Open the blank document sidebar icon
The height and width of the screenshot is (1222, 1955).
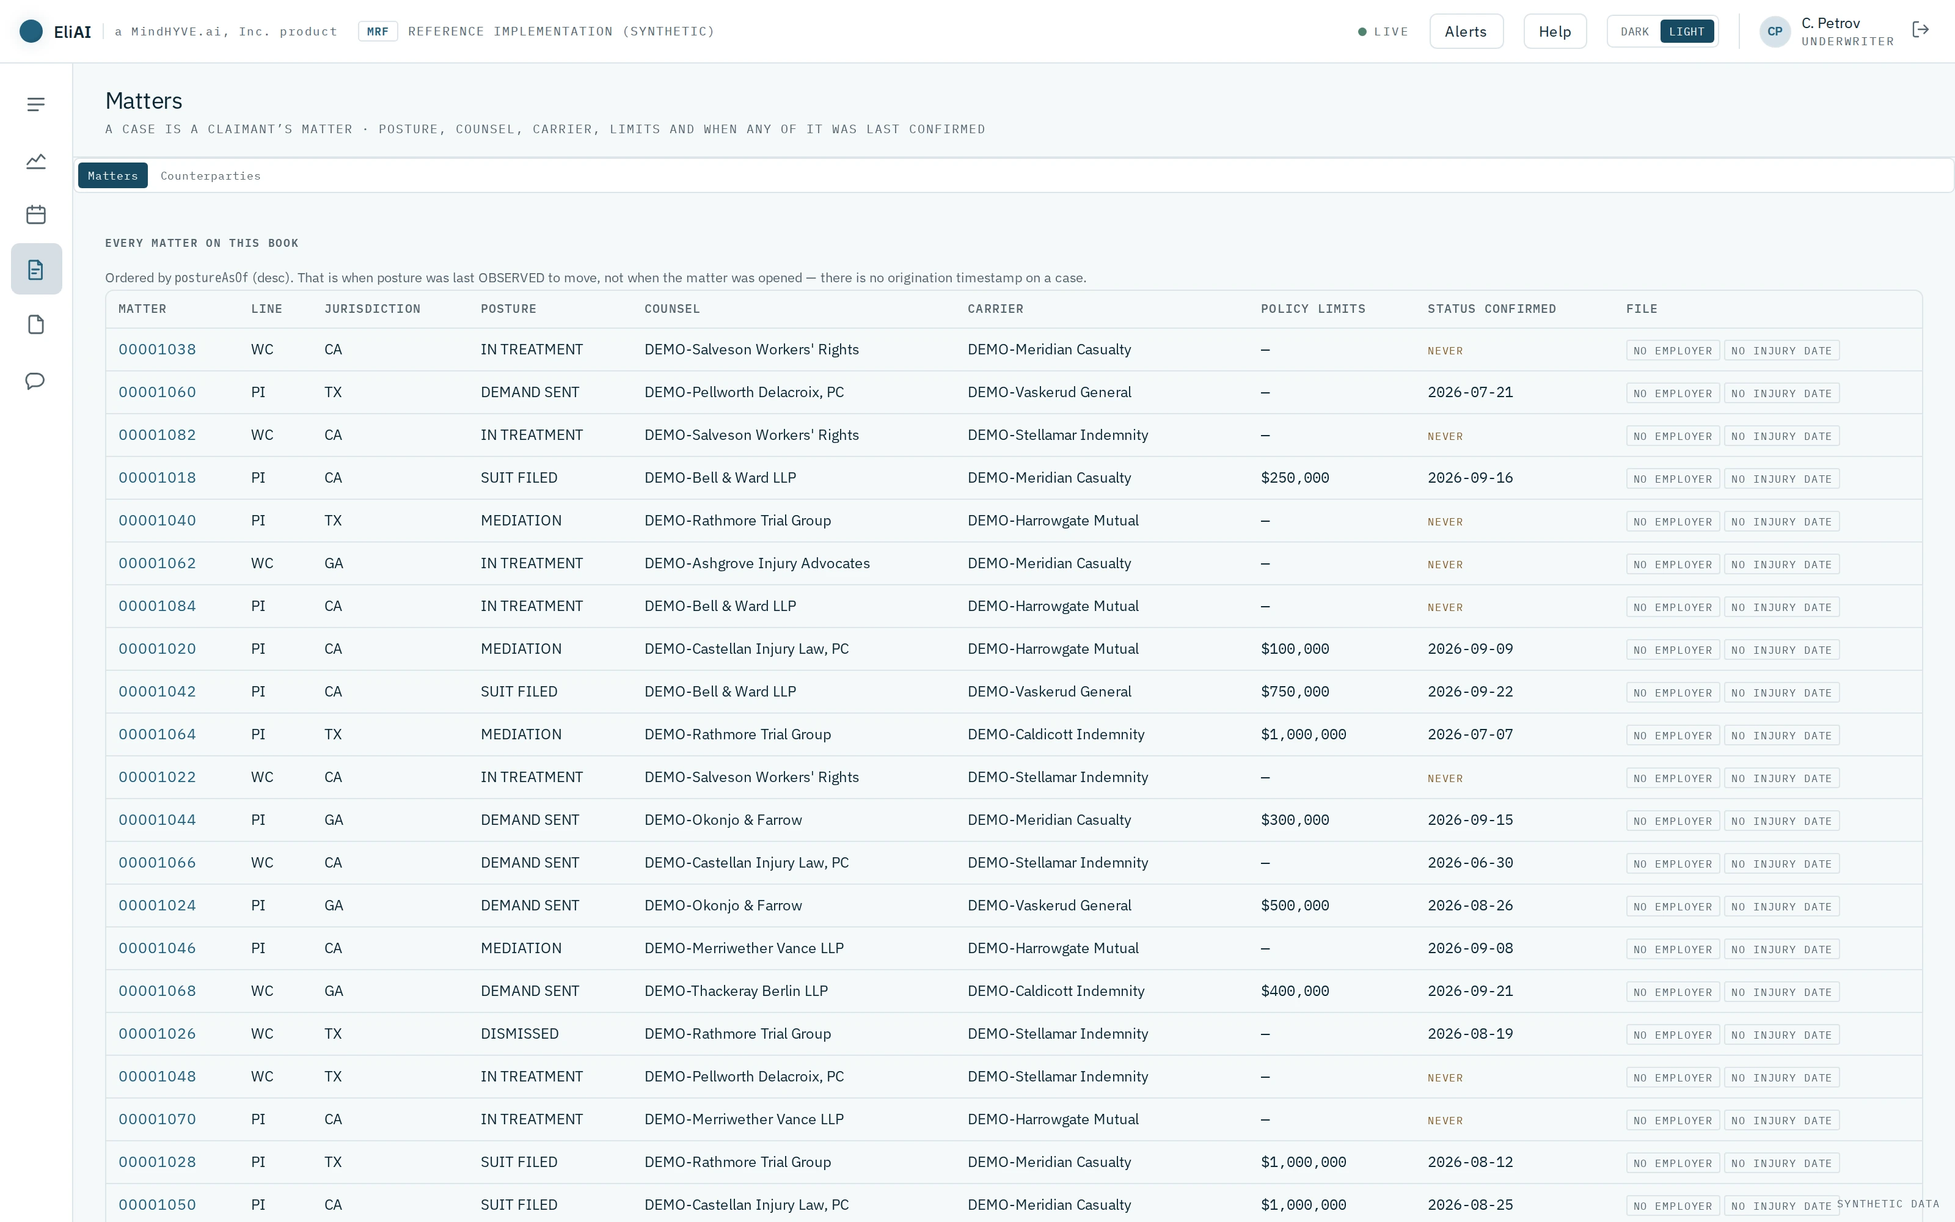pos(35,324)
